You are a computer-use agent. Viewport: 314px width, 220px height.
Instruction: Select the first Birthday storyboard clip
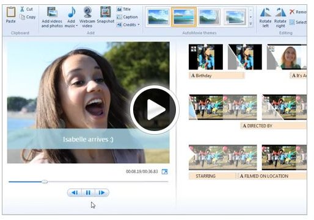tap(206, 57)
